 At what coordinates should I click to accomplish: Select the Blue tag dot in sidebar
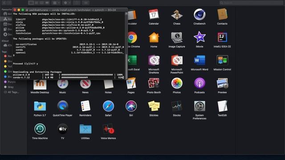click(x=5, y=77)
